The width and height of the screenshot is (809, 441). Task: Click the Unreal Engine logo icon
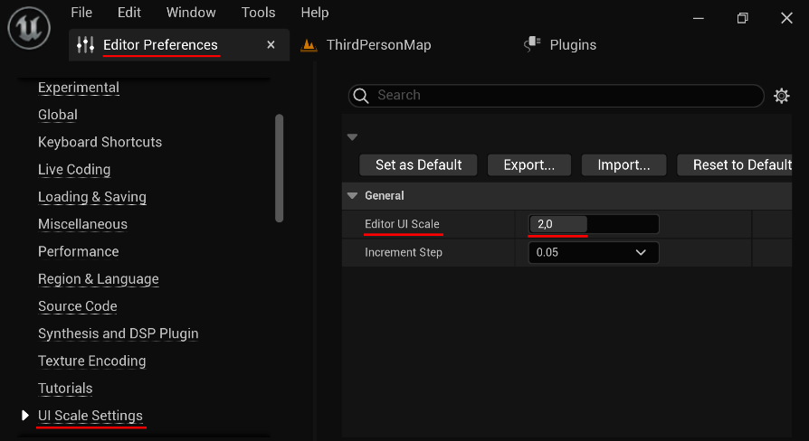click(29, 29)
